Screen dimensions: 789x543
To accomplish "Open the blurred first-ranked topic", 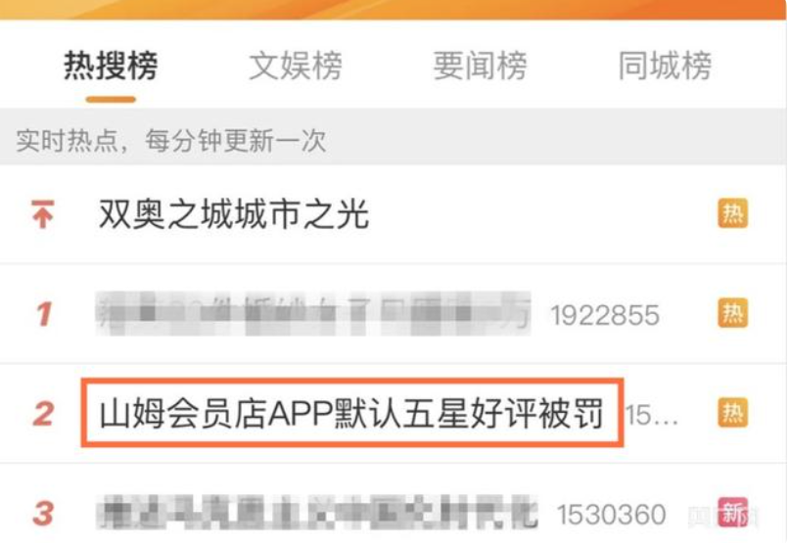I will [313, 314].
